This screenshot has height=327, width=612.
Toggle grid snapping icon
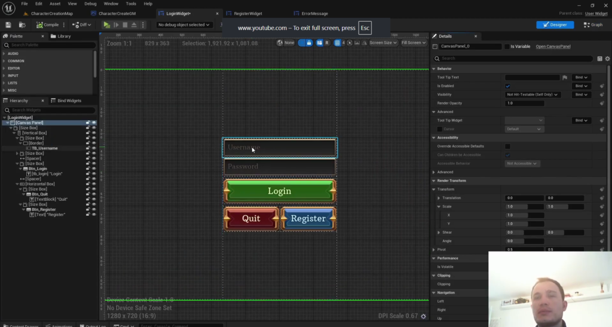pos(337,42)
